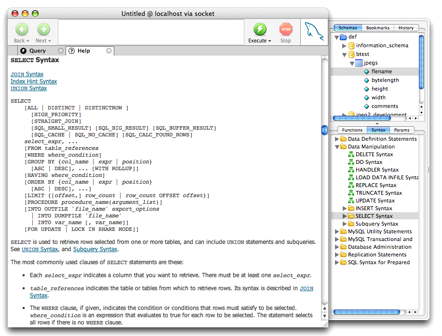The image size is (442, 336).
Task: Expand Data Definition Statements folder
Action: [336, 139]
